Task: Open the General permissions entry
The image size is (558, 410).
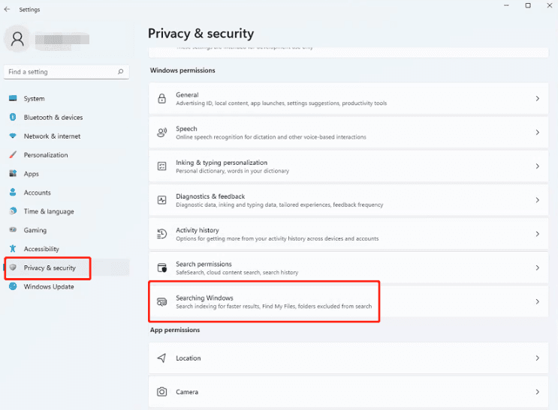Action: tap(348, 98)
